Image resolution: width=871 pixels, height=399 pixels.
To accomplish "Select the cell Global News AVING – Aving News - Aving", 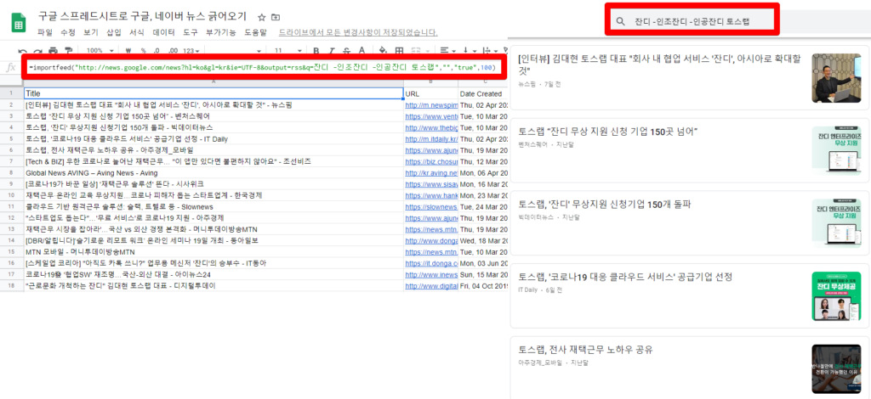I will click(213, 173).
